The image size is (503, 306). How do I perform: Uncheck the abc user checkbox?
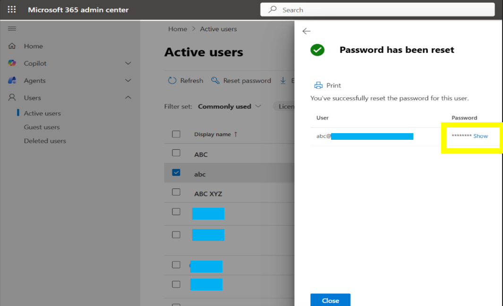[x=176, y=173]
